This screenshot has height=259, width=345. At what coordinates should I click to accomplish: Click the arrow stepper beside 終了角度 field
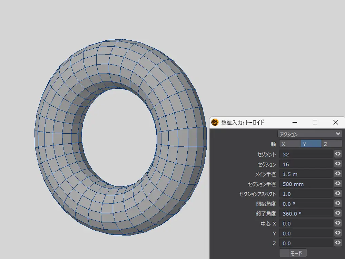point(338,213)
